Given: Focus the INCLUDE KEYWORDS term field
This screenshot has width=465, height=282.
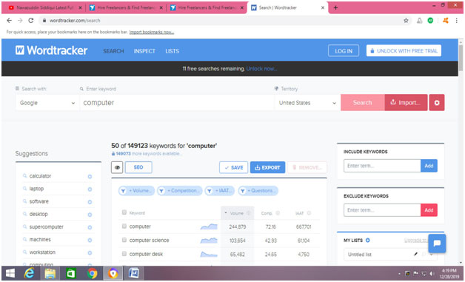Looking at the screenshot, I should click(x=382, y=166).
